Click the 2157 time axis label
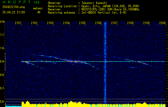The image size is (168, 107). (x=114, y=23)
